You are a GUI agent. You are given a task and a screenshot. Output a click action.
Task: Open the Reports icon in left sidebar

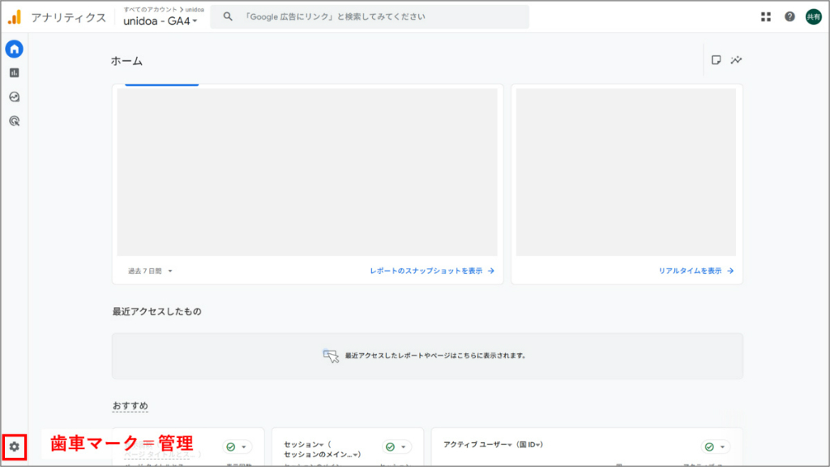[13, 73]
